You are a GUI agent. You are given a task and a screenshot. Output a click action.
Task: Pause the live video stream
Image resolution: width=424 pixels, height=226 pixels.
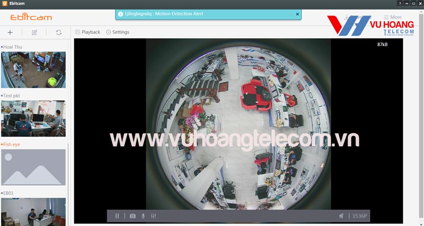117,216
